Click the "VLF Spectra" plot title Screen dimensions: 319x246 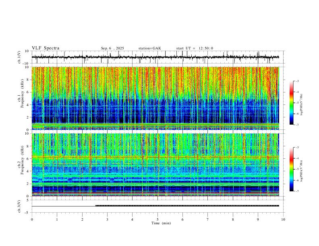pos(46,48)
